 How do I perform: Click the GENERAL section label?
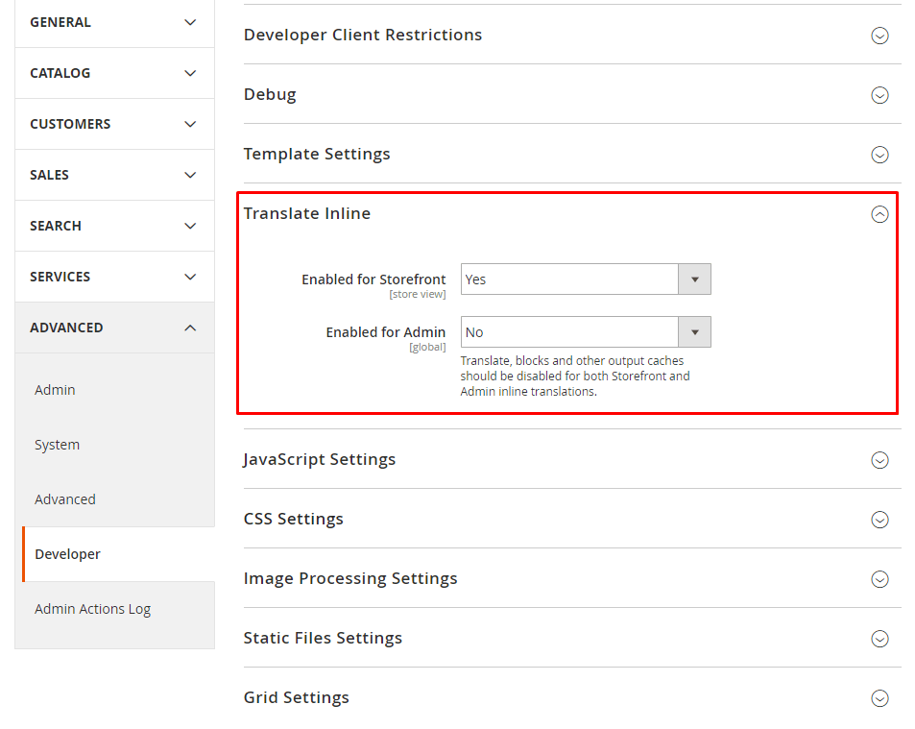[60, 22]
